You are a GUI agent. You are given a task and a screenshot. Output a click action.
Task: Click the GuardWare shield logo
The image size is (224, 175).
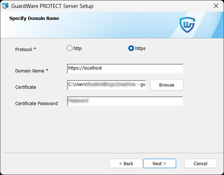(187, 24)
